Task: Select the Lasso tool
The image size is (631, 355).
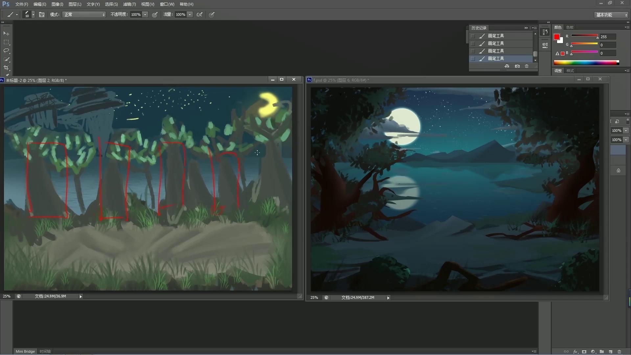Action: (6, 51)
